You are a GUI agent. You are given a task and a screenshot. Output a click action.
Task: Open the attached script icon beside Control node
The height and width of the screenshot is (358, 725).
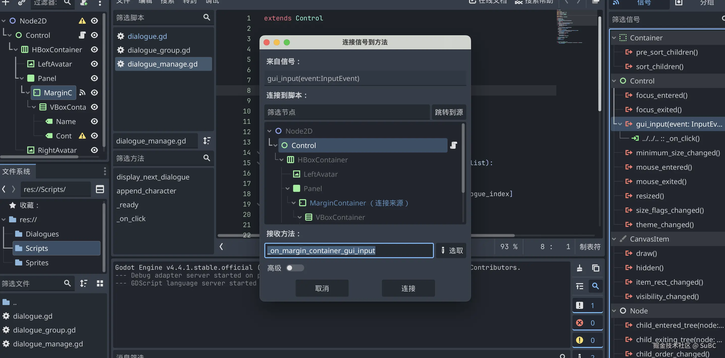82,35
